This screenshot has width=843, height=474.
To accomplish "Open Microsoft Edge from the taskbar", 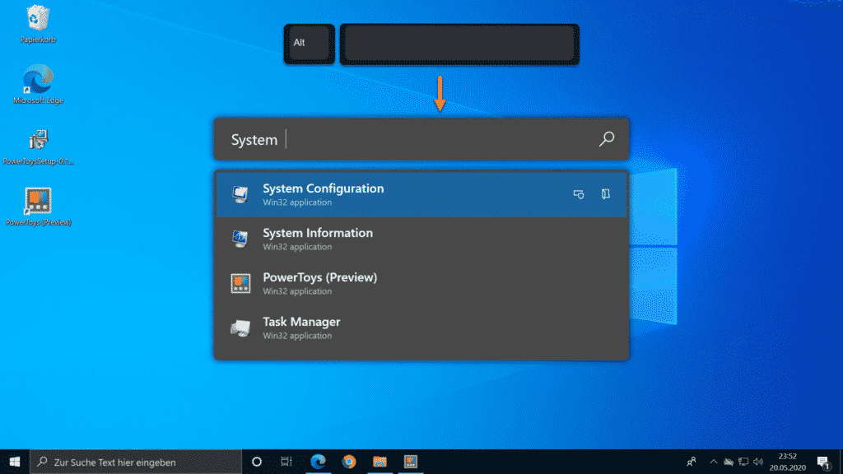I will (318, 462).
